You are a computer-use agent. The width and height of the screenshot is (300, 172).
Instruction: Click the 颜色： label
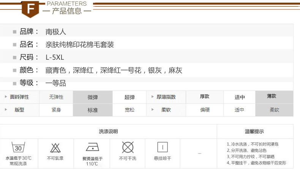[x=29, y=70]
